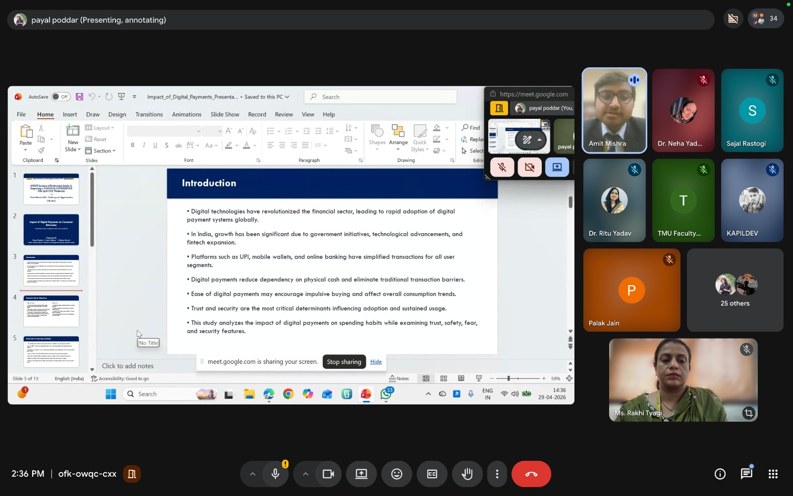Fit slide to current window

click(569, 379)
